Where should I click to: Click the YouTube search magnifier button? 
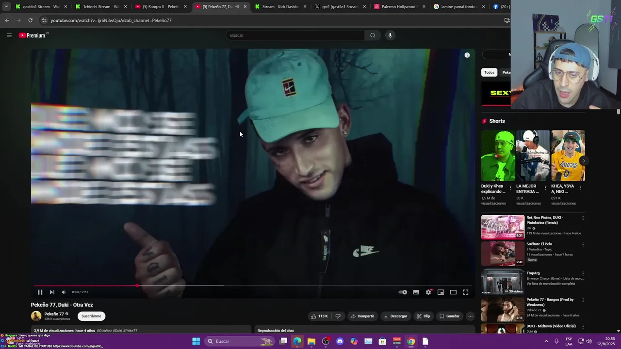tap(373, 35)
